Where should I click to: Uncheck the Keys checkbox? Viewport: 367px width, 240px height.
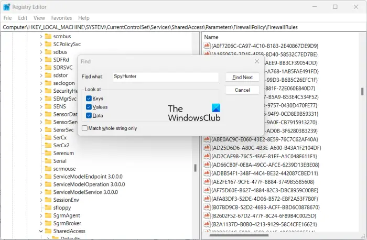point(89,99)
